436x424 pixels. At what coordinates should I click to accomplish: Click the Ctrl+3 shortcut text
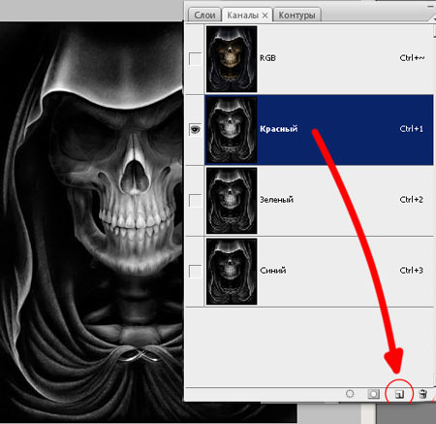click(x=412, y=270)
